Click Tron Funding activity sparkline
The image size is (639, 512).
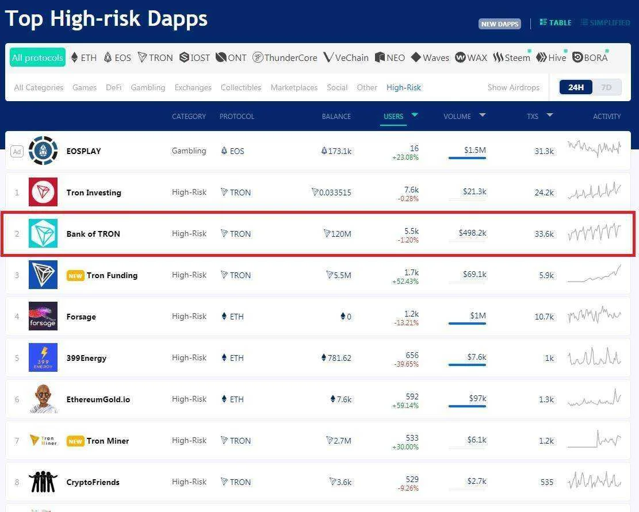pyautogui.click(x=595, y=274)
